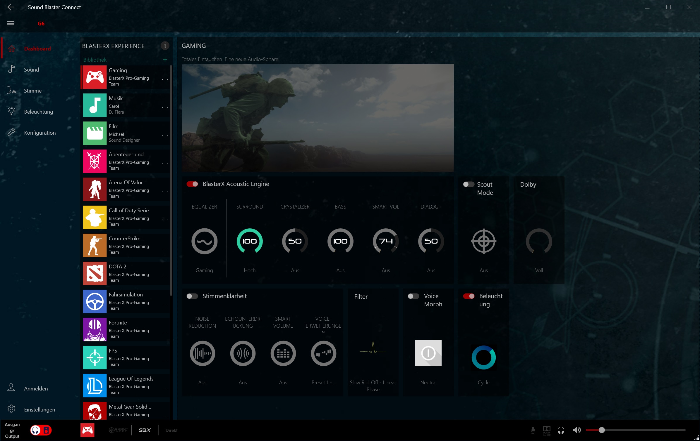Turn off the Beleuchtung switch
700x441 pixels.
click(469, 296)
